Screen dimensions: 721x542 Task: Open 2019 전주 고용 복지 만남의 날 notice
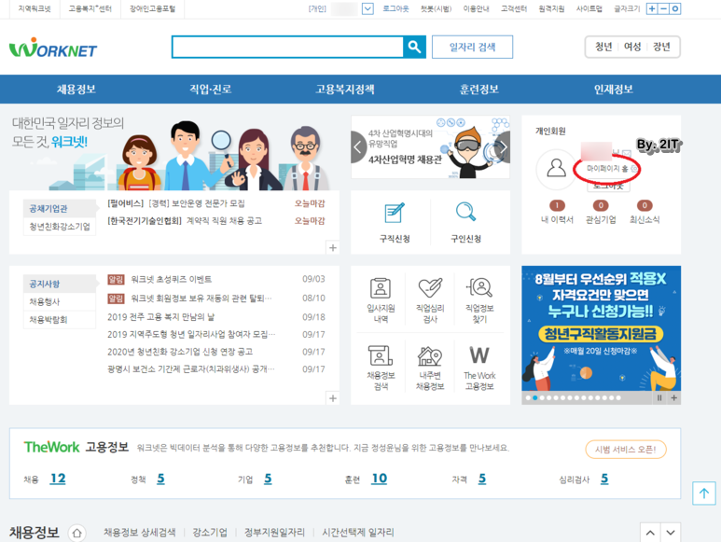(x=160, y=317)
